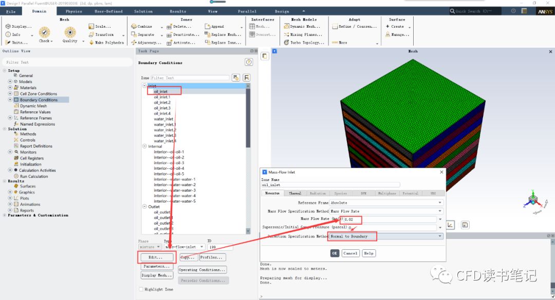The image size is (555, 300).
Task: Select Run Calculation in the outline
Action: pyautogui.click(x=34, y=176)
